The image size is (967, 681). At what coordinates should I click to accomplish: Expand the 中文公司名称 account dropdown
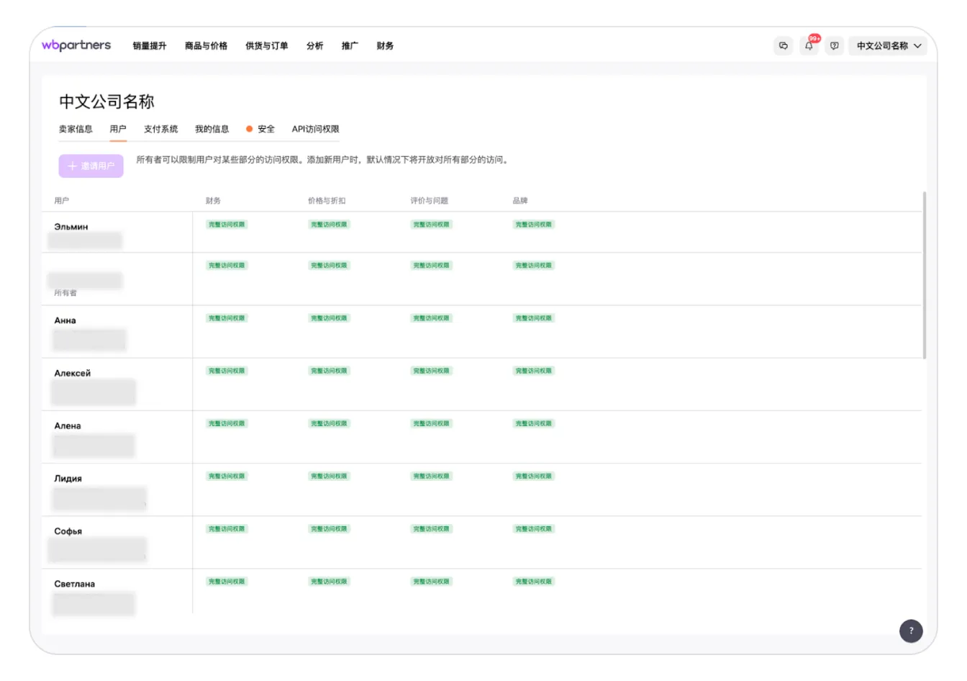pos(888,45)
